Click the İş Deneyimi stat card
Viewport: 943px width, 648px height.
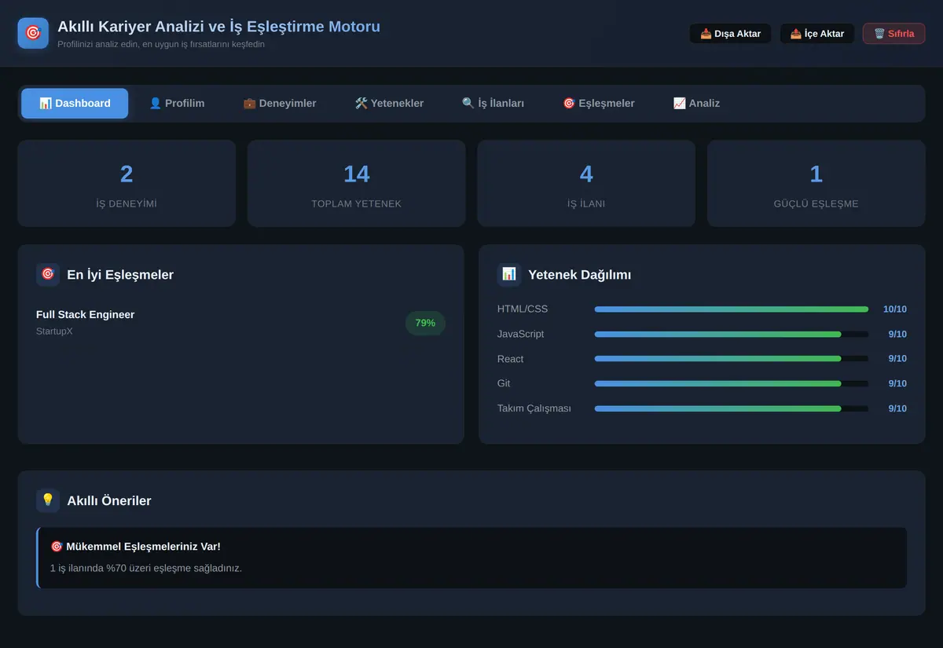[x=127, y=184]
